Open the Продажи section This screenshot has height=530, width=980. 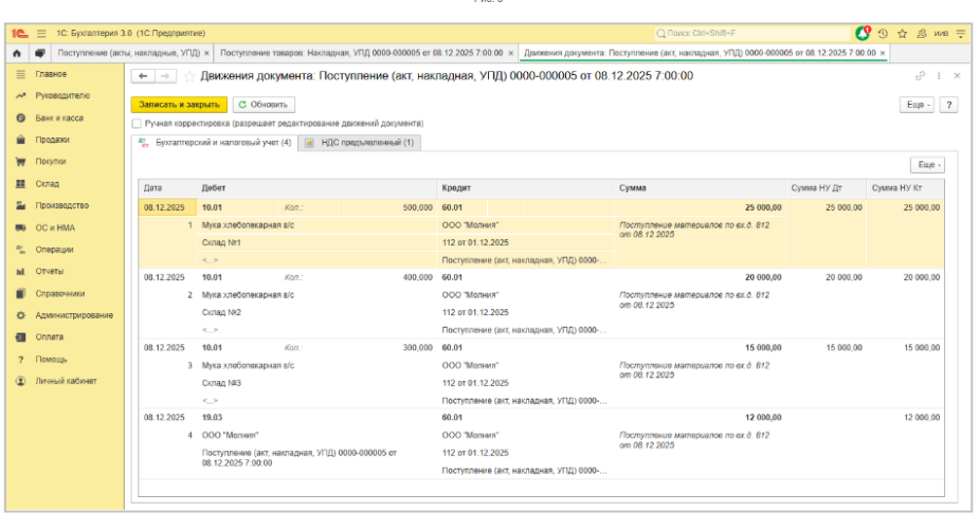pos(53,140)
